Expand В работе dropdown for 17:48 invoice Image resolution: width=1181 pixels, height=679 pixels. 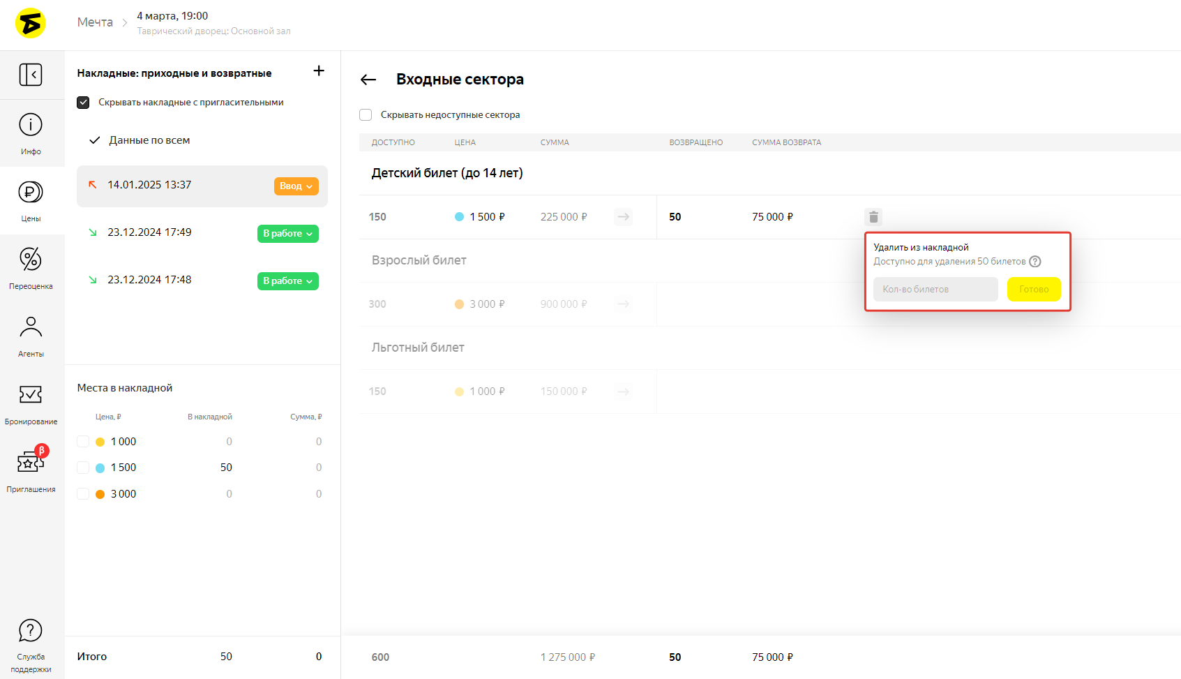(x=287, y=281)
